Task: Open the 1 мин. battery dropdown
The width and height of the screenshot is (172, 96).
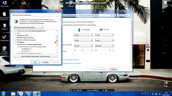Action: [83, 35]
